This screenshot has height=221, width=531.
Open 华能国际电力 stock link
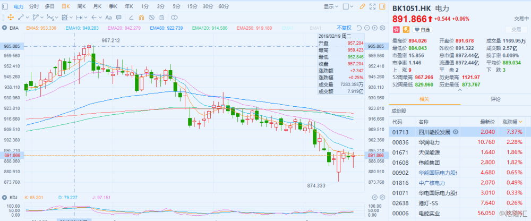coord(438,173)
